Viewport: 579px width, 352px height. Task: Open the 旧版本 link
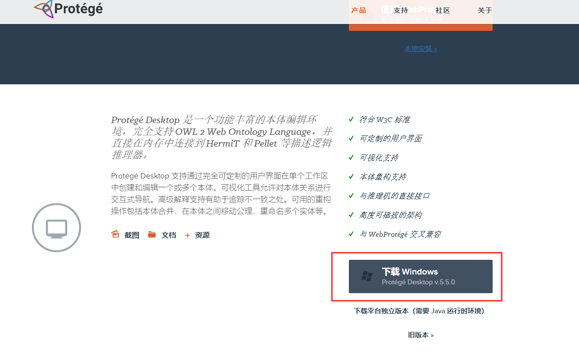point(421,335)
